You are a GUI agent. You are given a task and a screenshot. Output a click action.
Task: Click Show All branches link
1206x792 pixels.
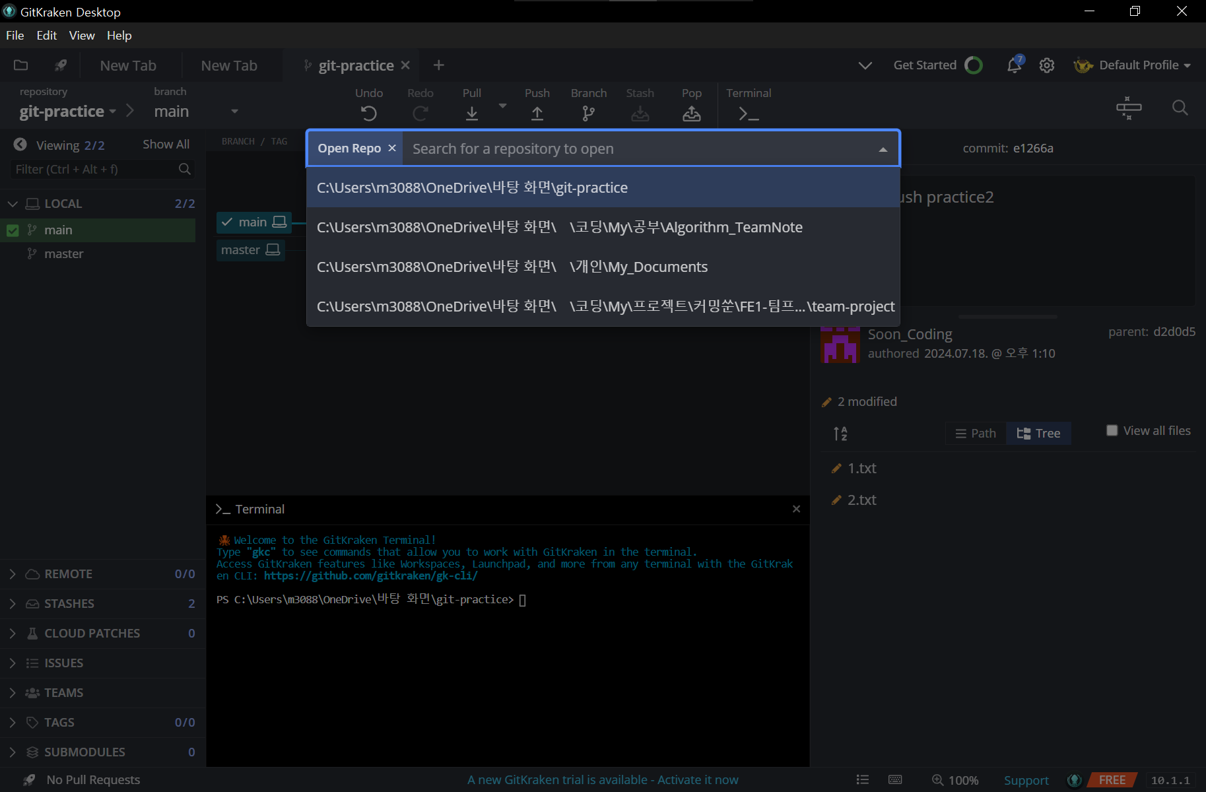point(166,145)
